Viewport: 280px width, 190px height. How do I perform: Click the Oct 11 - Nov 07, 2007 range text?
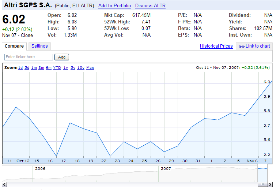(217, 68)
